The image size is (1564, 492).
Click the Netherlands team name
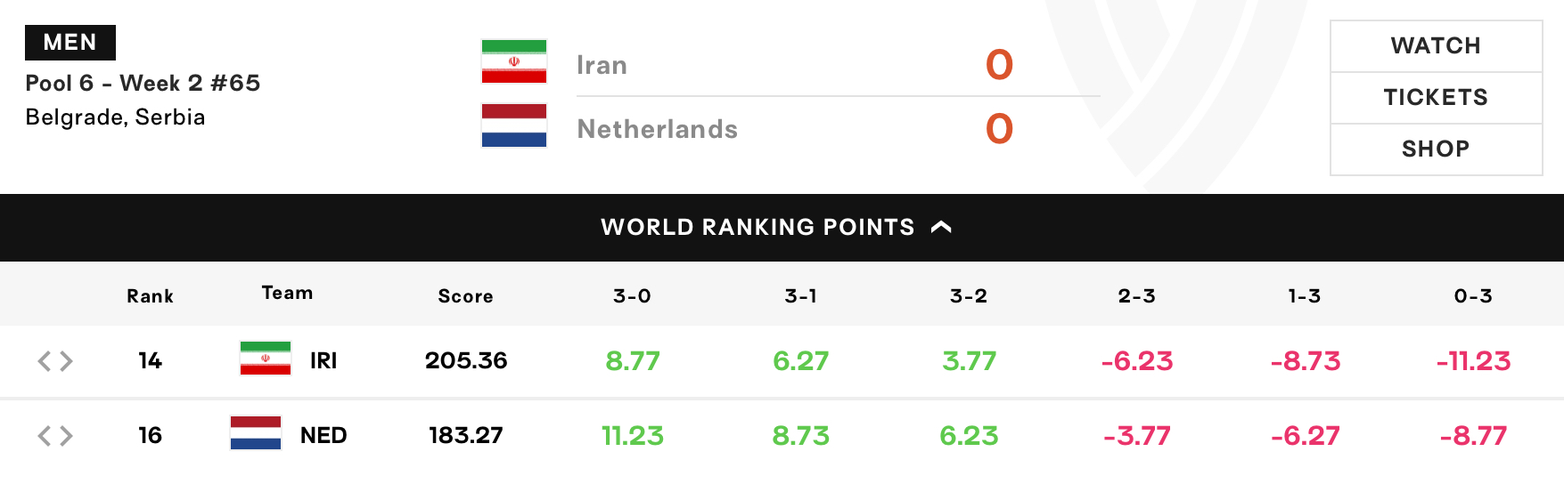[658, 129]
